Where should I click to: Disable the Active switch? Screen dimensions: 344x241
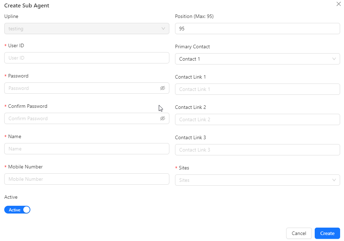(17, 210)
